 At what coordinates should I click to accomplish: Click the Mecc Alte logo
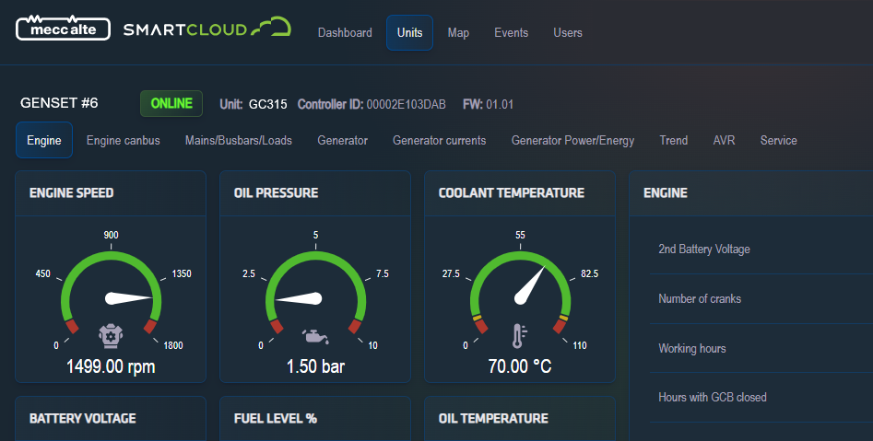tap(63, 29)
